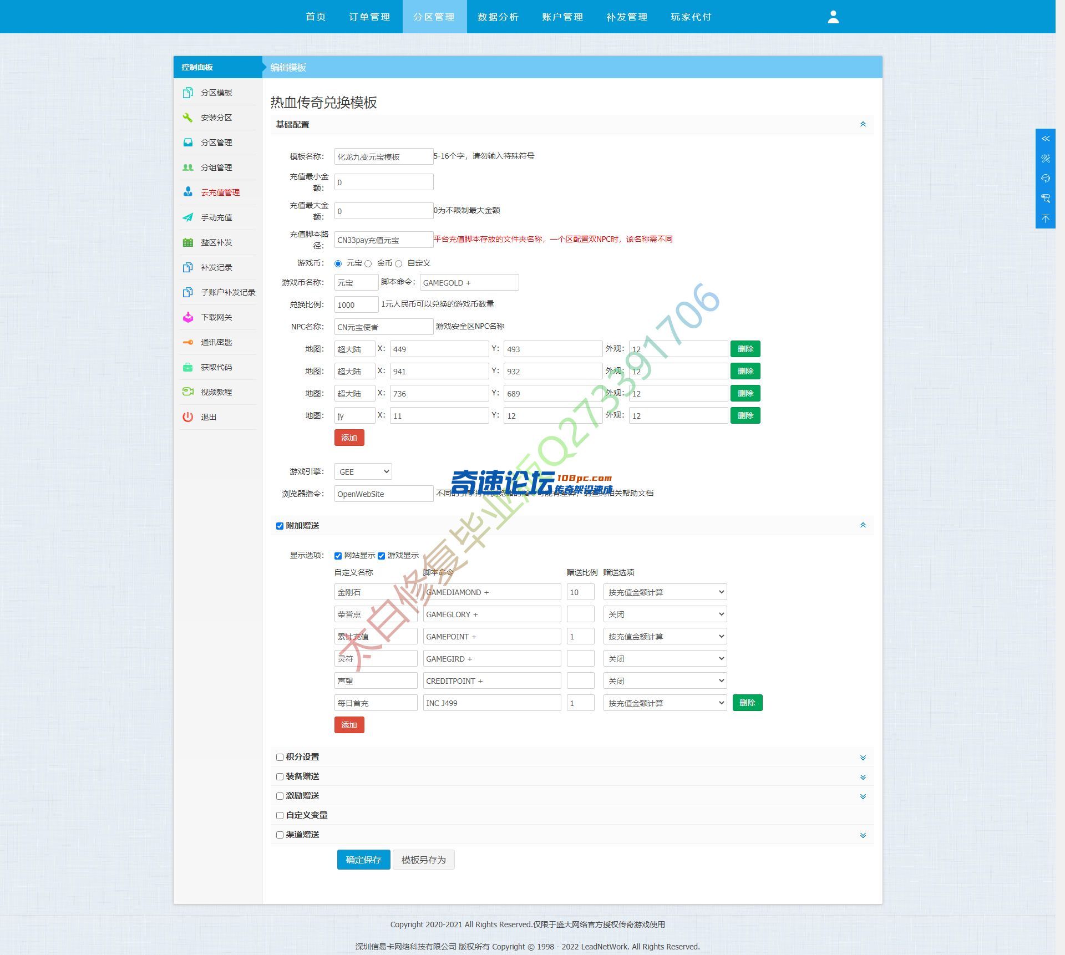Open the 数据分析 top menu
Image resolution: width=1065 pixels, height=955 pixels.
pyautogui.click(x=499, y=17)
